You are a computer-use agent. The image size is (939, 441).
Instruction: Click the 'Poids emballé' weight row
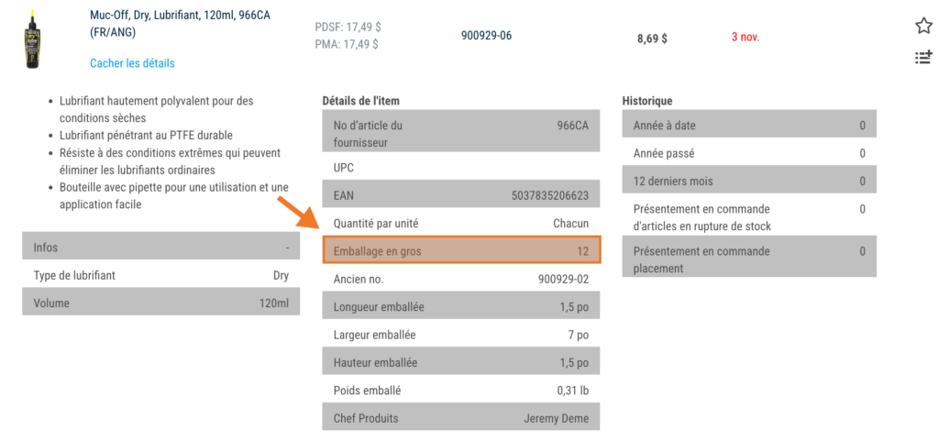coord(461,391)
